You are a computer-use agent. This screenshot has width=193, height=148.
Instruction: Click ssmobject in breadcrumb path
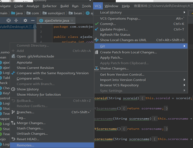click(54, 13)
